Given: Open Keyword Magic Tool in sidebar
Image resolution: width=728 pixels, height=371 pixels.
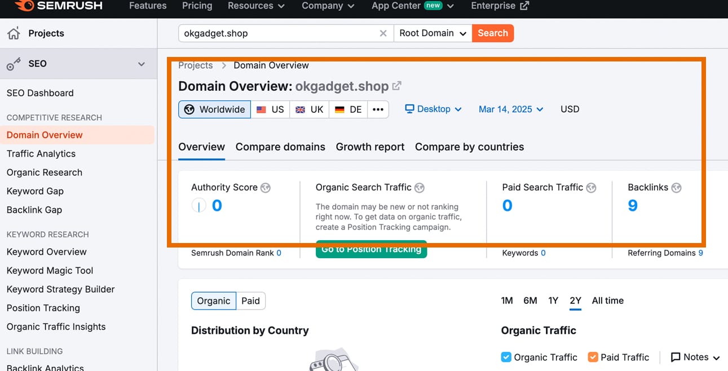Looking at the screenshot, I should click(50, 271).
